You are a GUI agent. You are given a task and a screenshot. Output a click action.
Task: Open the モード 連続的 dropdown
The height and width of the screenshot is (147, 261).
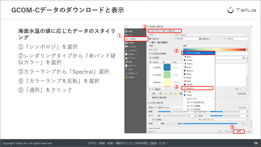point(161,89)
